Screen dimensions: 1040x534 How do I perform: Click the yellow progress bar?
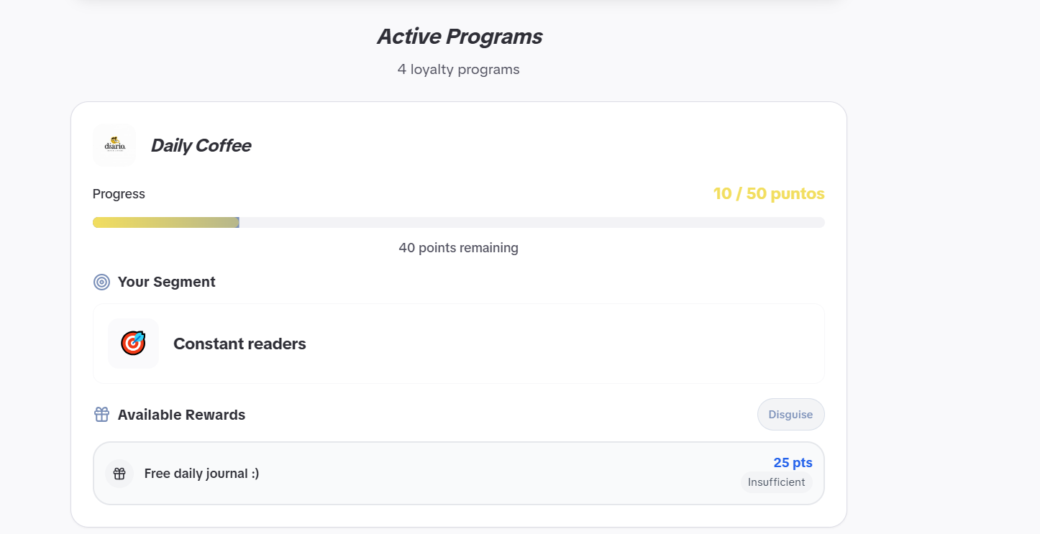(165, 221)
